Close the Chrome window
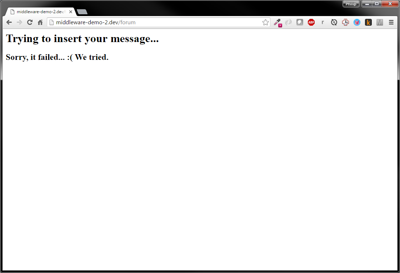The height and width of the screenshot is (273, 400). coord(390,4)
